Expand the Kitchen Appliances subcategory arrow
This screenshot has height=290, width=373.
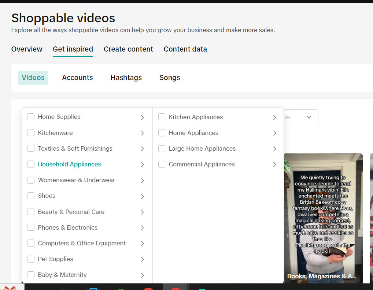tap(274, 117)
